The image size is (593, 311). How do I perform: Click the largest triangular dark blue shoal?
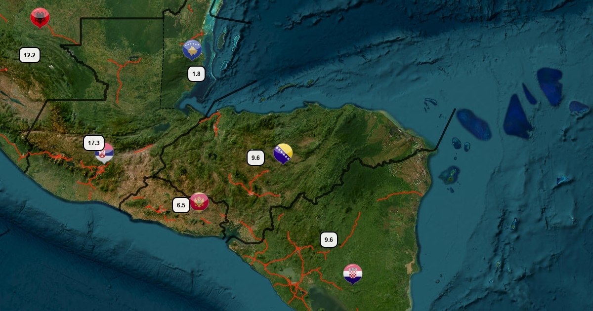coord(516,117)
